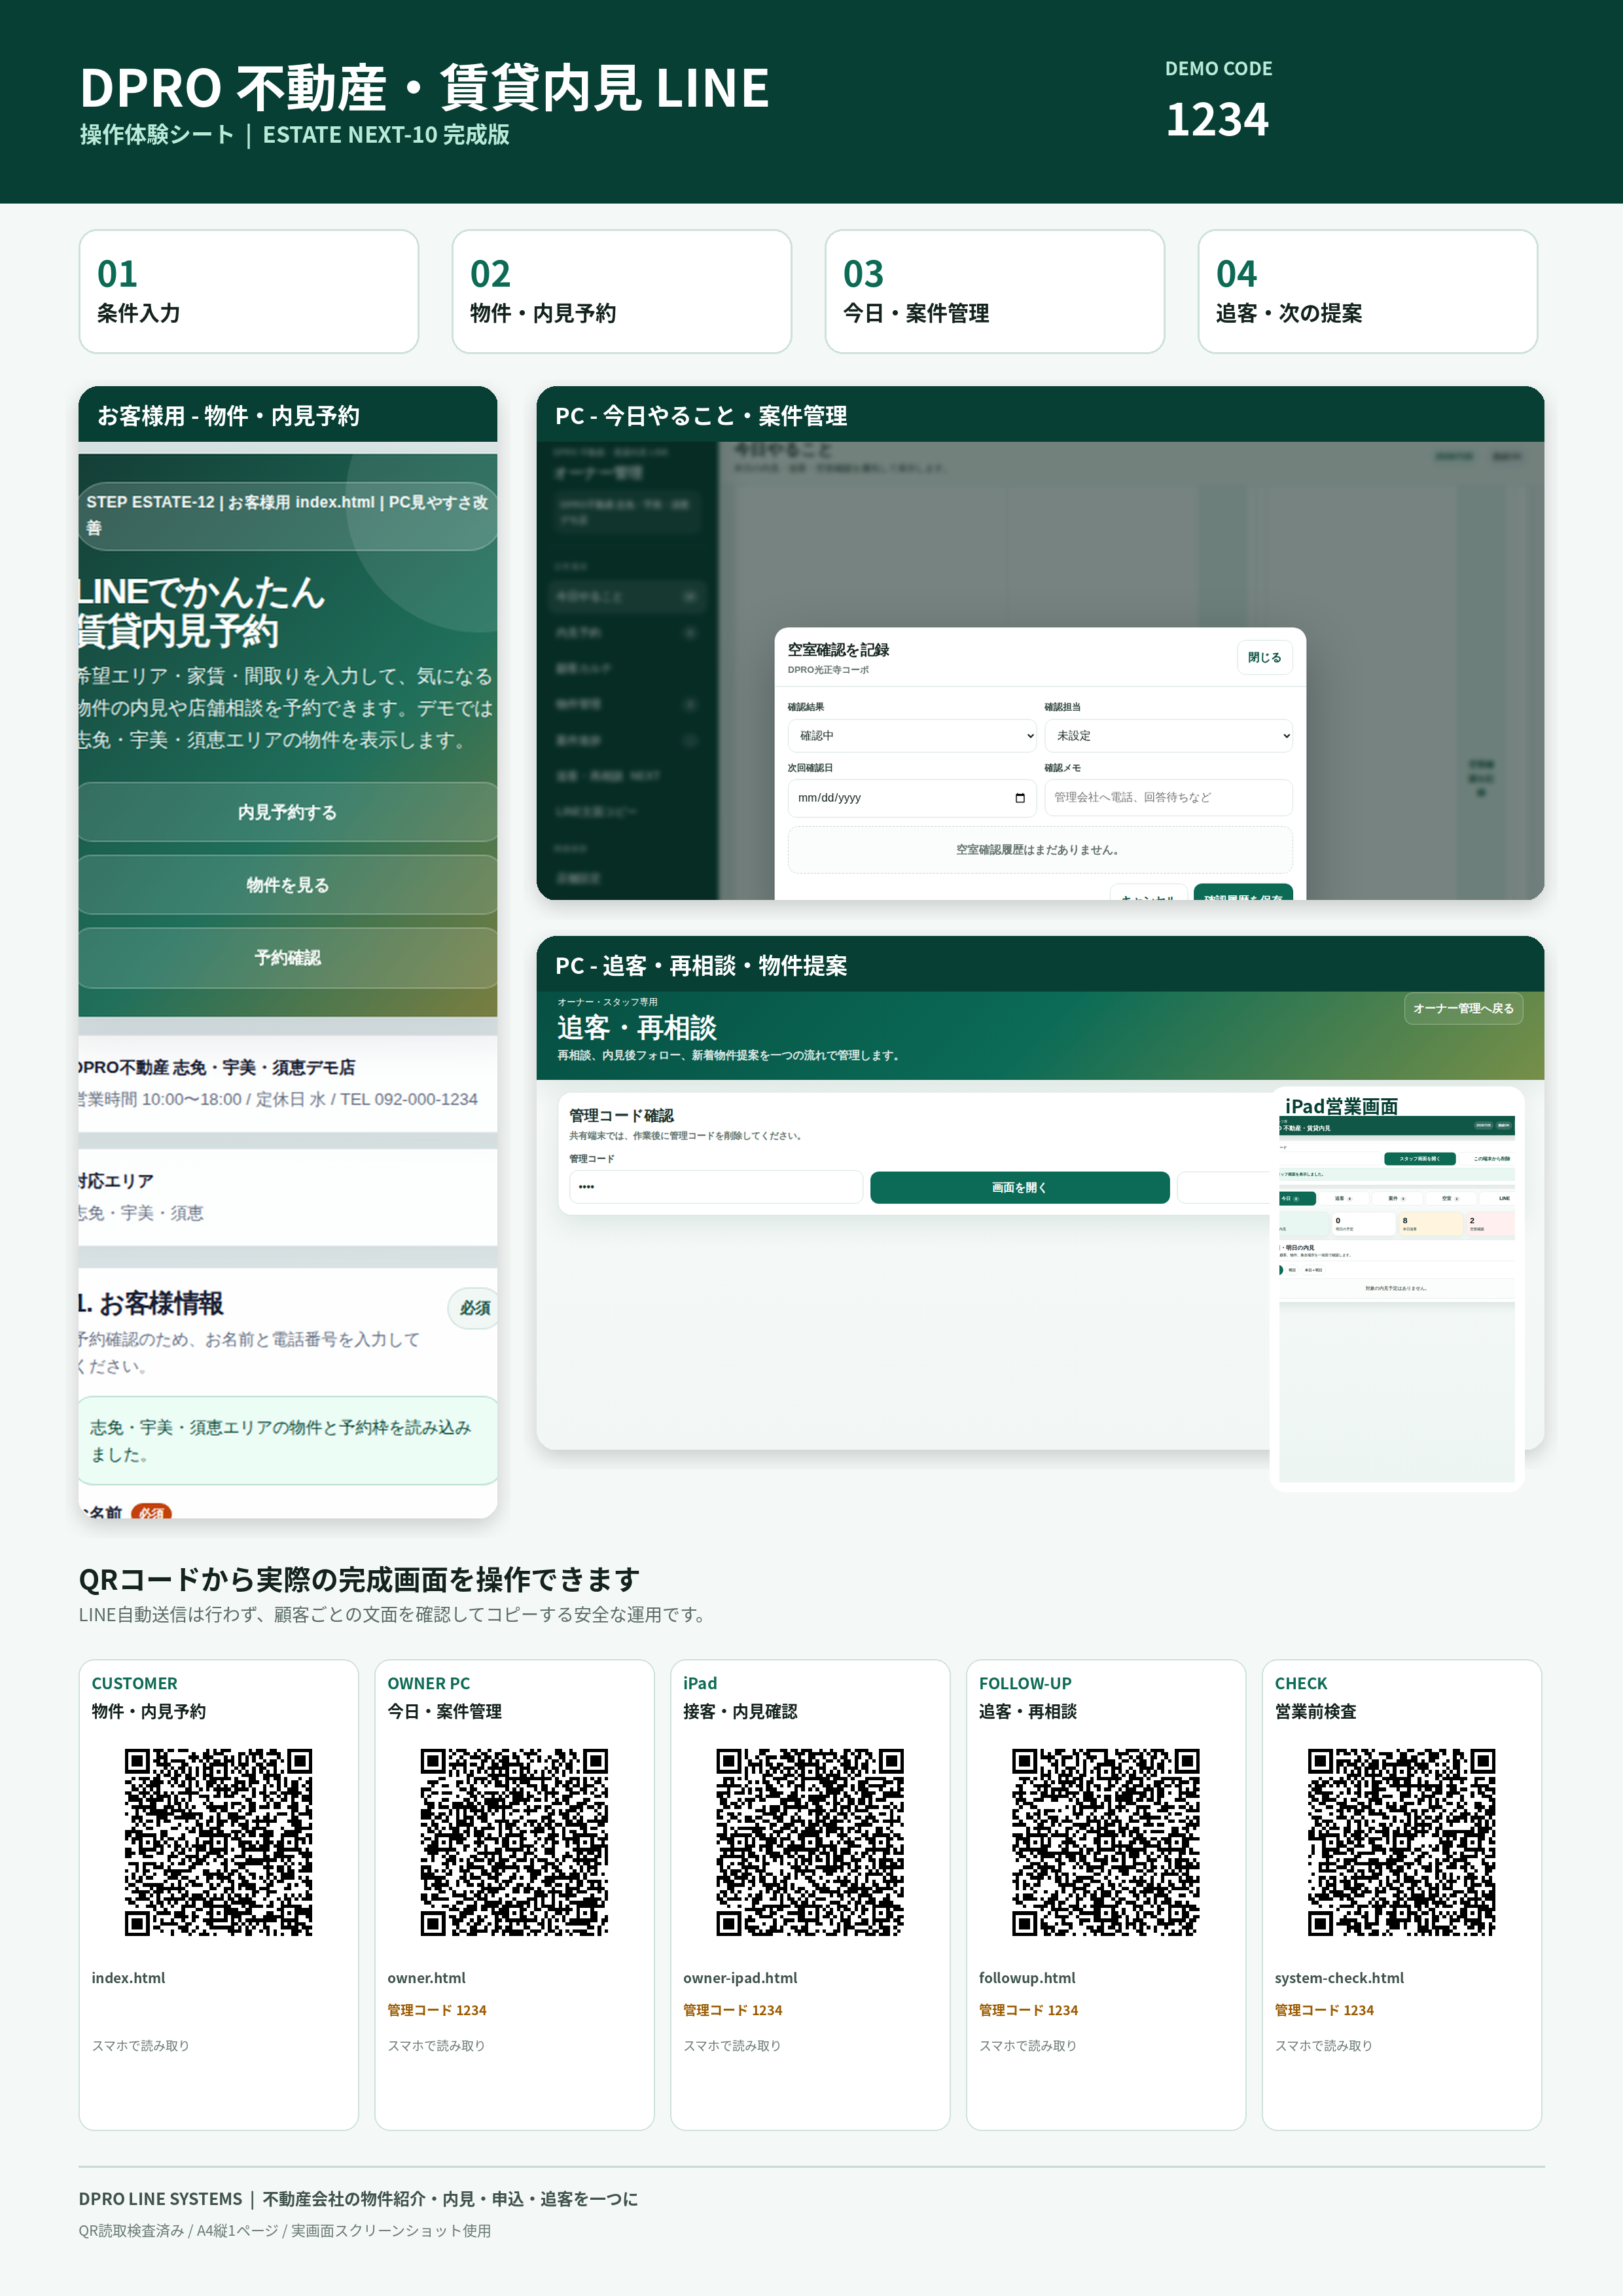Click the iPad 接客・内見確認 QR code

(x=810, y=1842)
